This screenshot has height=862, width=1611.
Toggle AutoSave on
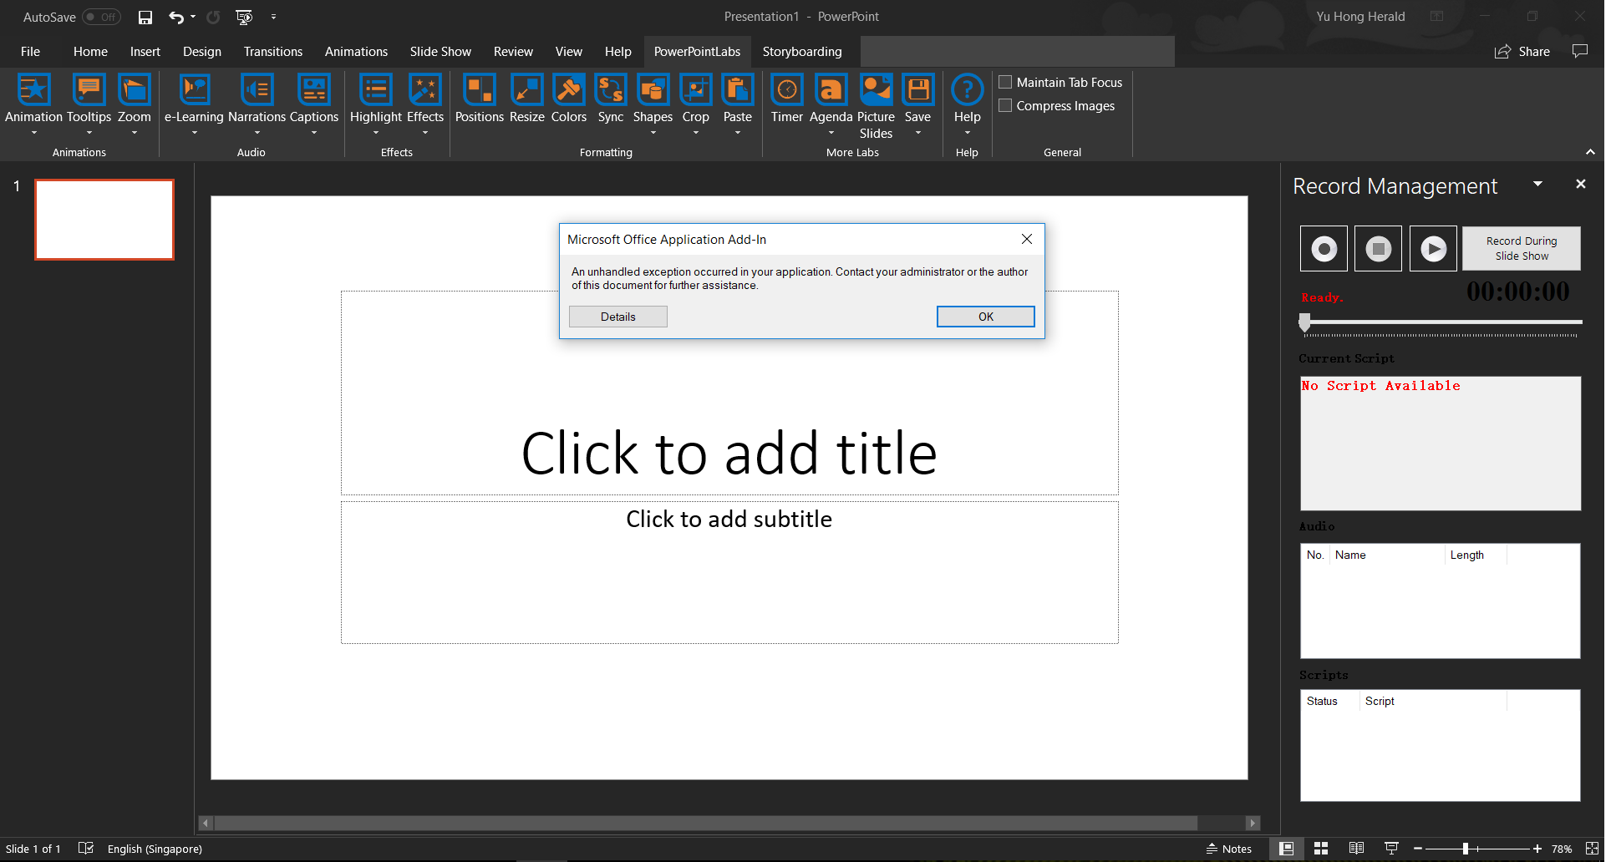pyautogui.click(x=101, y=17)
